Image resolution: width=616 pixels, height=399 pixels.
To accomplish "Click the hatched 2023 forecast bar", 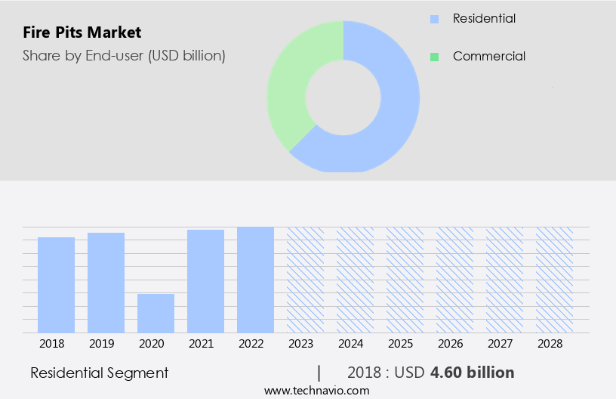I will pos(305,280).
